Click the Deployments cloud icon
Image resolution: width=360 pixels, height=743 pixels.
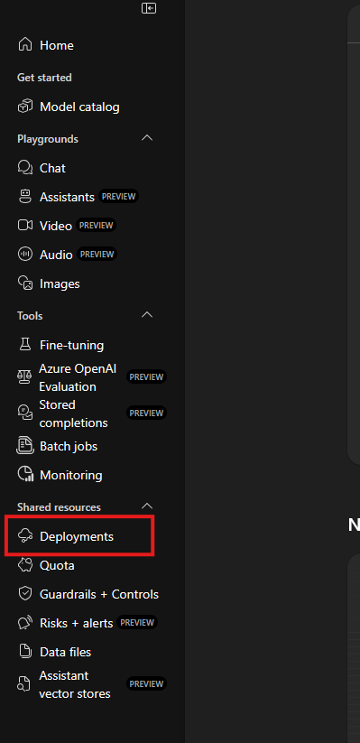pyautogui.click(x=25, y=536)
